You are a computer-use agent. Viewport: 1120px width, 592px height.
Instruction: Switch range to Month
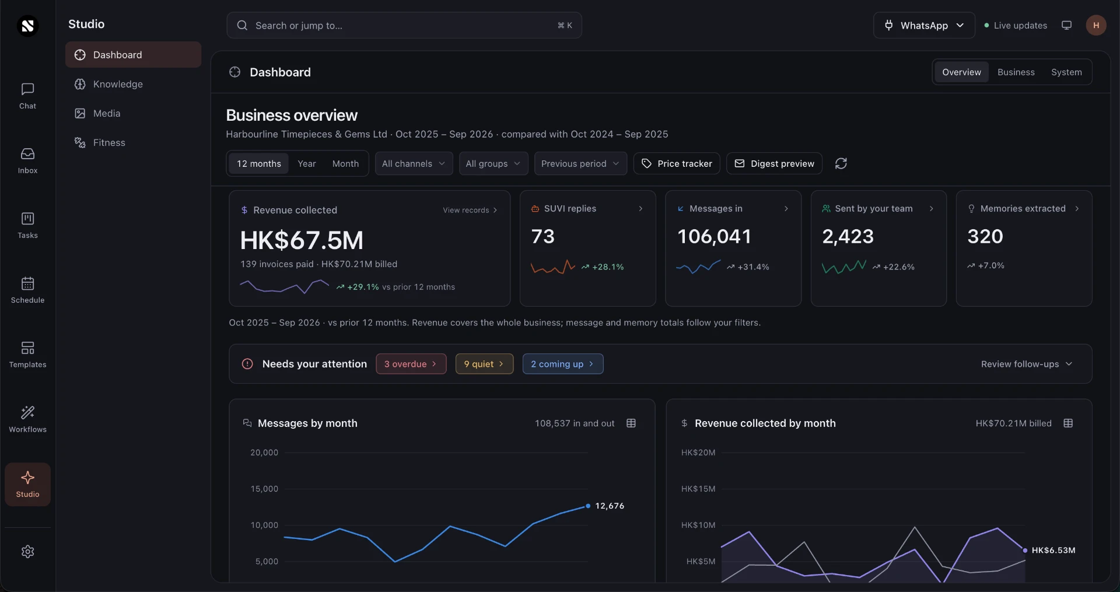(x=345, y=164)
